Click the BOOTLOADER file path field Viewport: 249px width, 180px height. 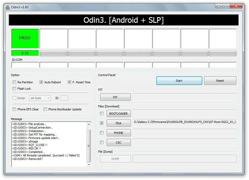tap(185, 113)
